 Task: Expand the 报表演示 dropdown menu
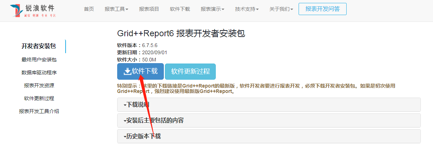coord(213,9)
